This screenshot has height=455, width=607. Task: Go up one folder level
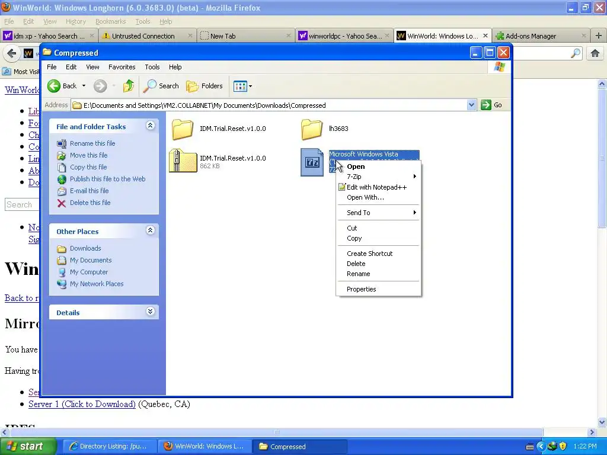(x=129, y=86)
